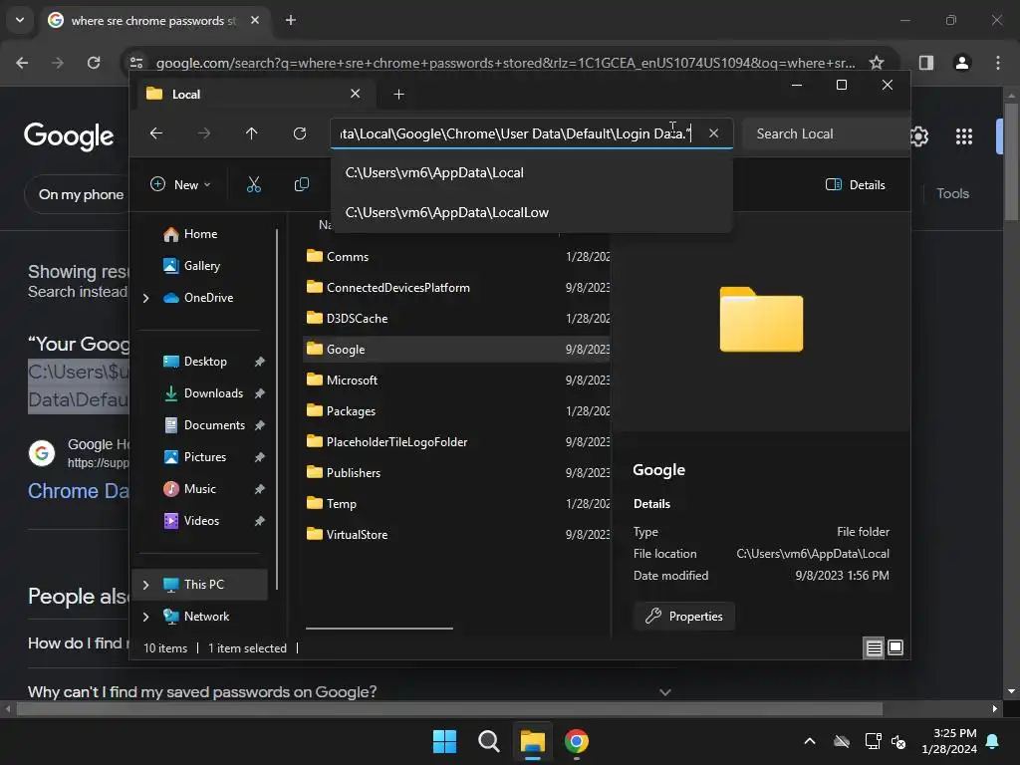Open Google apps grid icon
This screenshot has width=1020, height=765.
click(x=964, y=135)
